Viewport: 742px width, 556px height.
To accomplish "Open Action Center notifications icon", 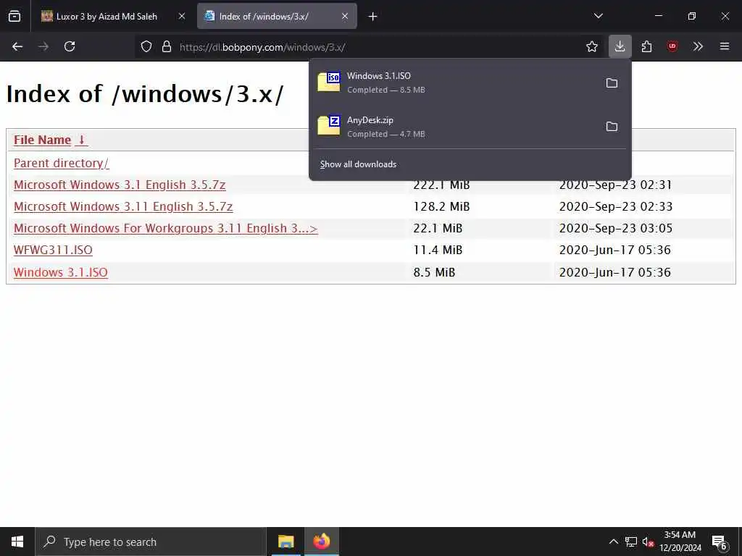I will click(720, 542).
